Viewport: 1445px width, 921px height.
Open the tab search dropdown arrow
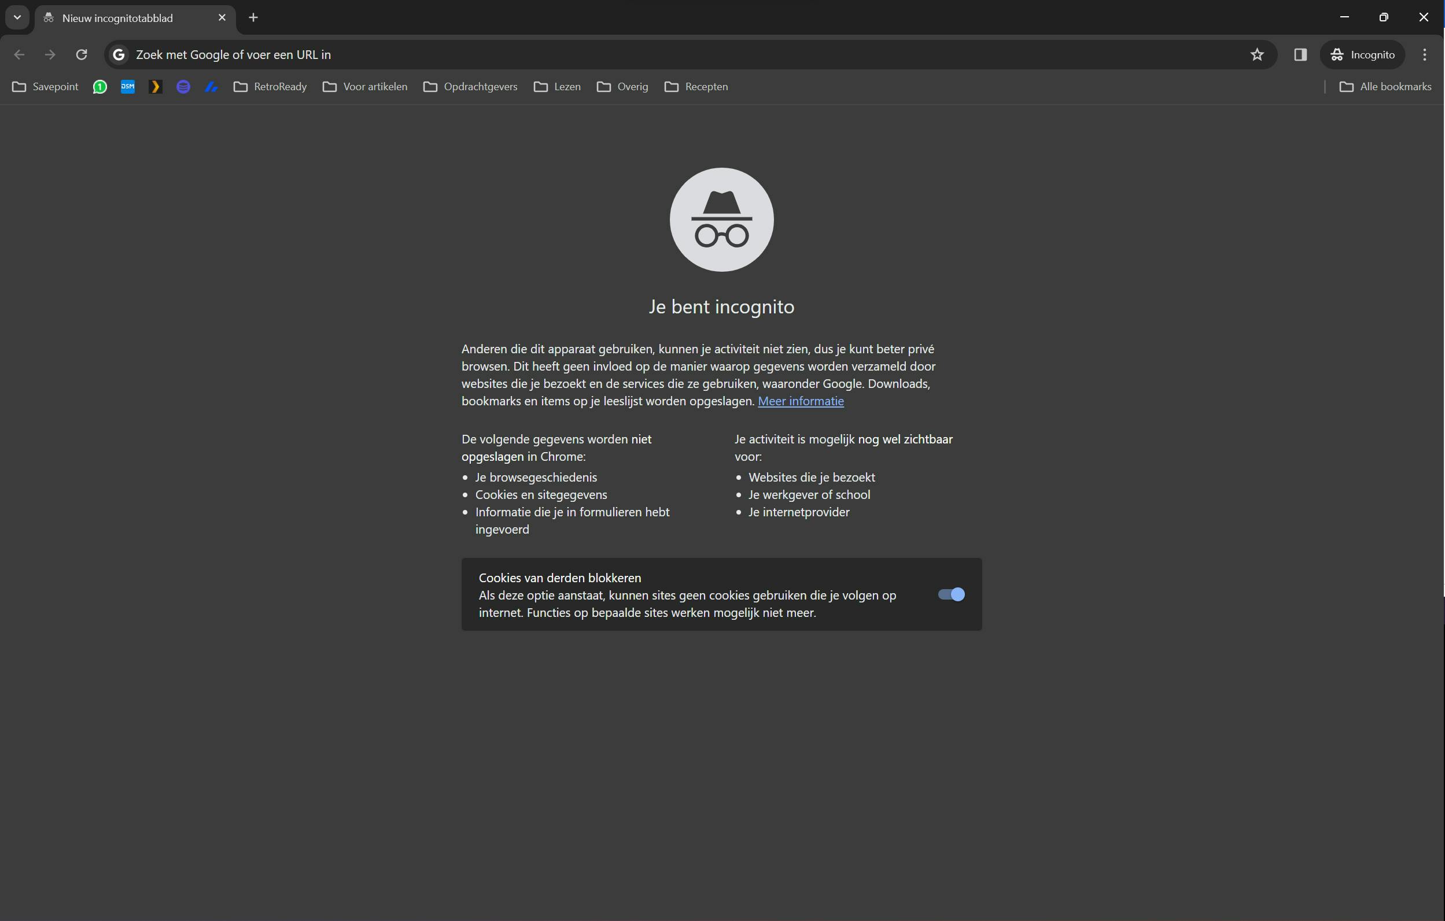pyautogui.click(x=17, y=17)
